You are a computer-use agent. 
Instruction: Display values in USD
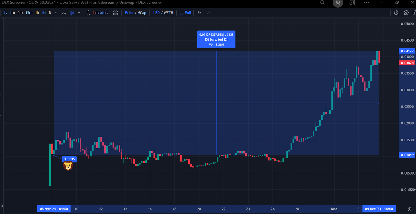tap(156, 13)
